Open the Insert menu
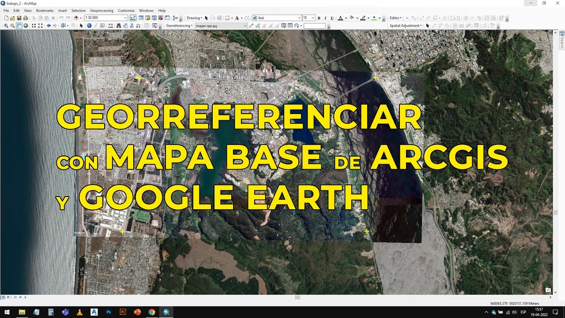 (x=62, y=10)
